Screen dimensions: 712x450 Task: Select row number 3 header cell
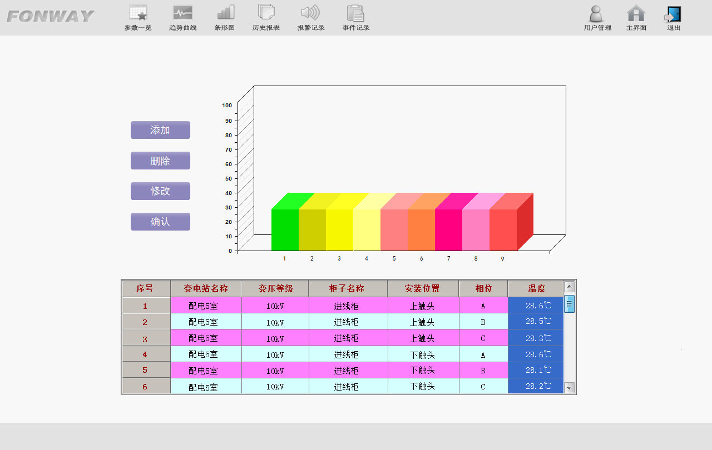pyautogui.click(x=146, y=338)
